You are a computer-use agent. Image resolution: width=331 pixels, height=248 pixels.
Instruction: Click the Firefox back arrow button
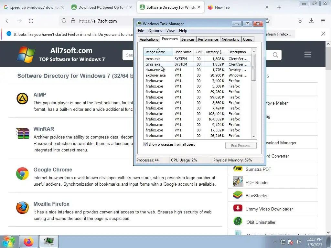coord(8,21)
